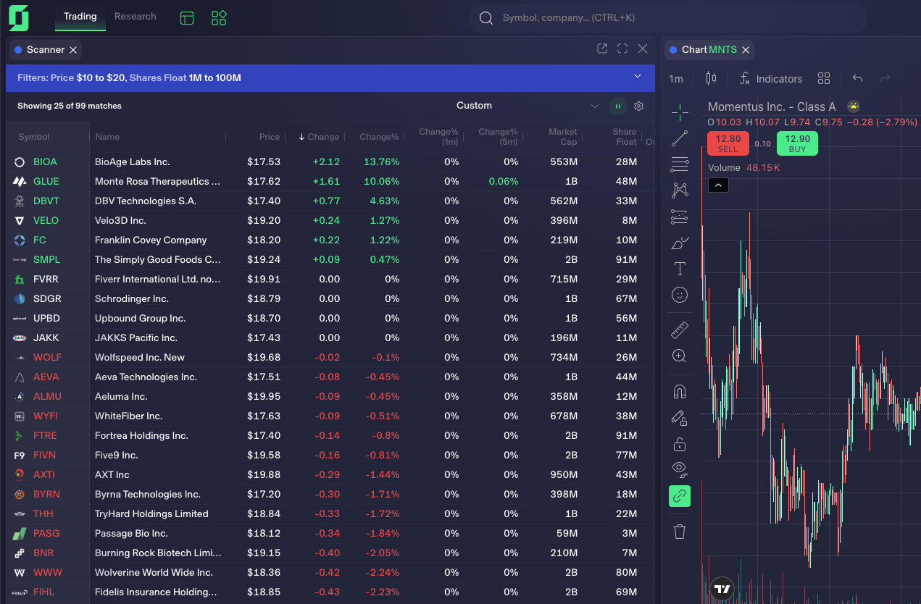Activate the magnet snapping tool
The image size is (921, 604).
point(679,391)
